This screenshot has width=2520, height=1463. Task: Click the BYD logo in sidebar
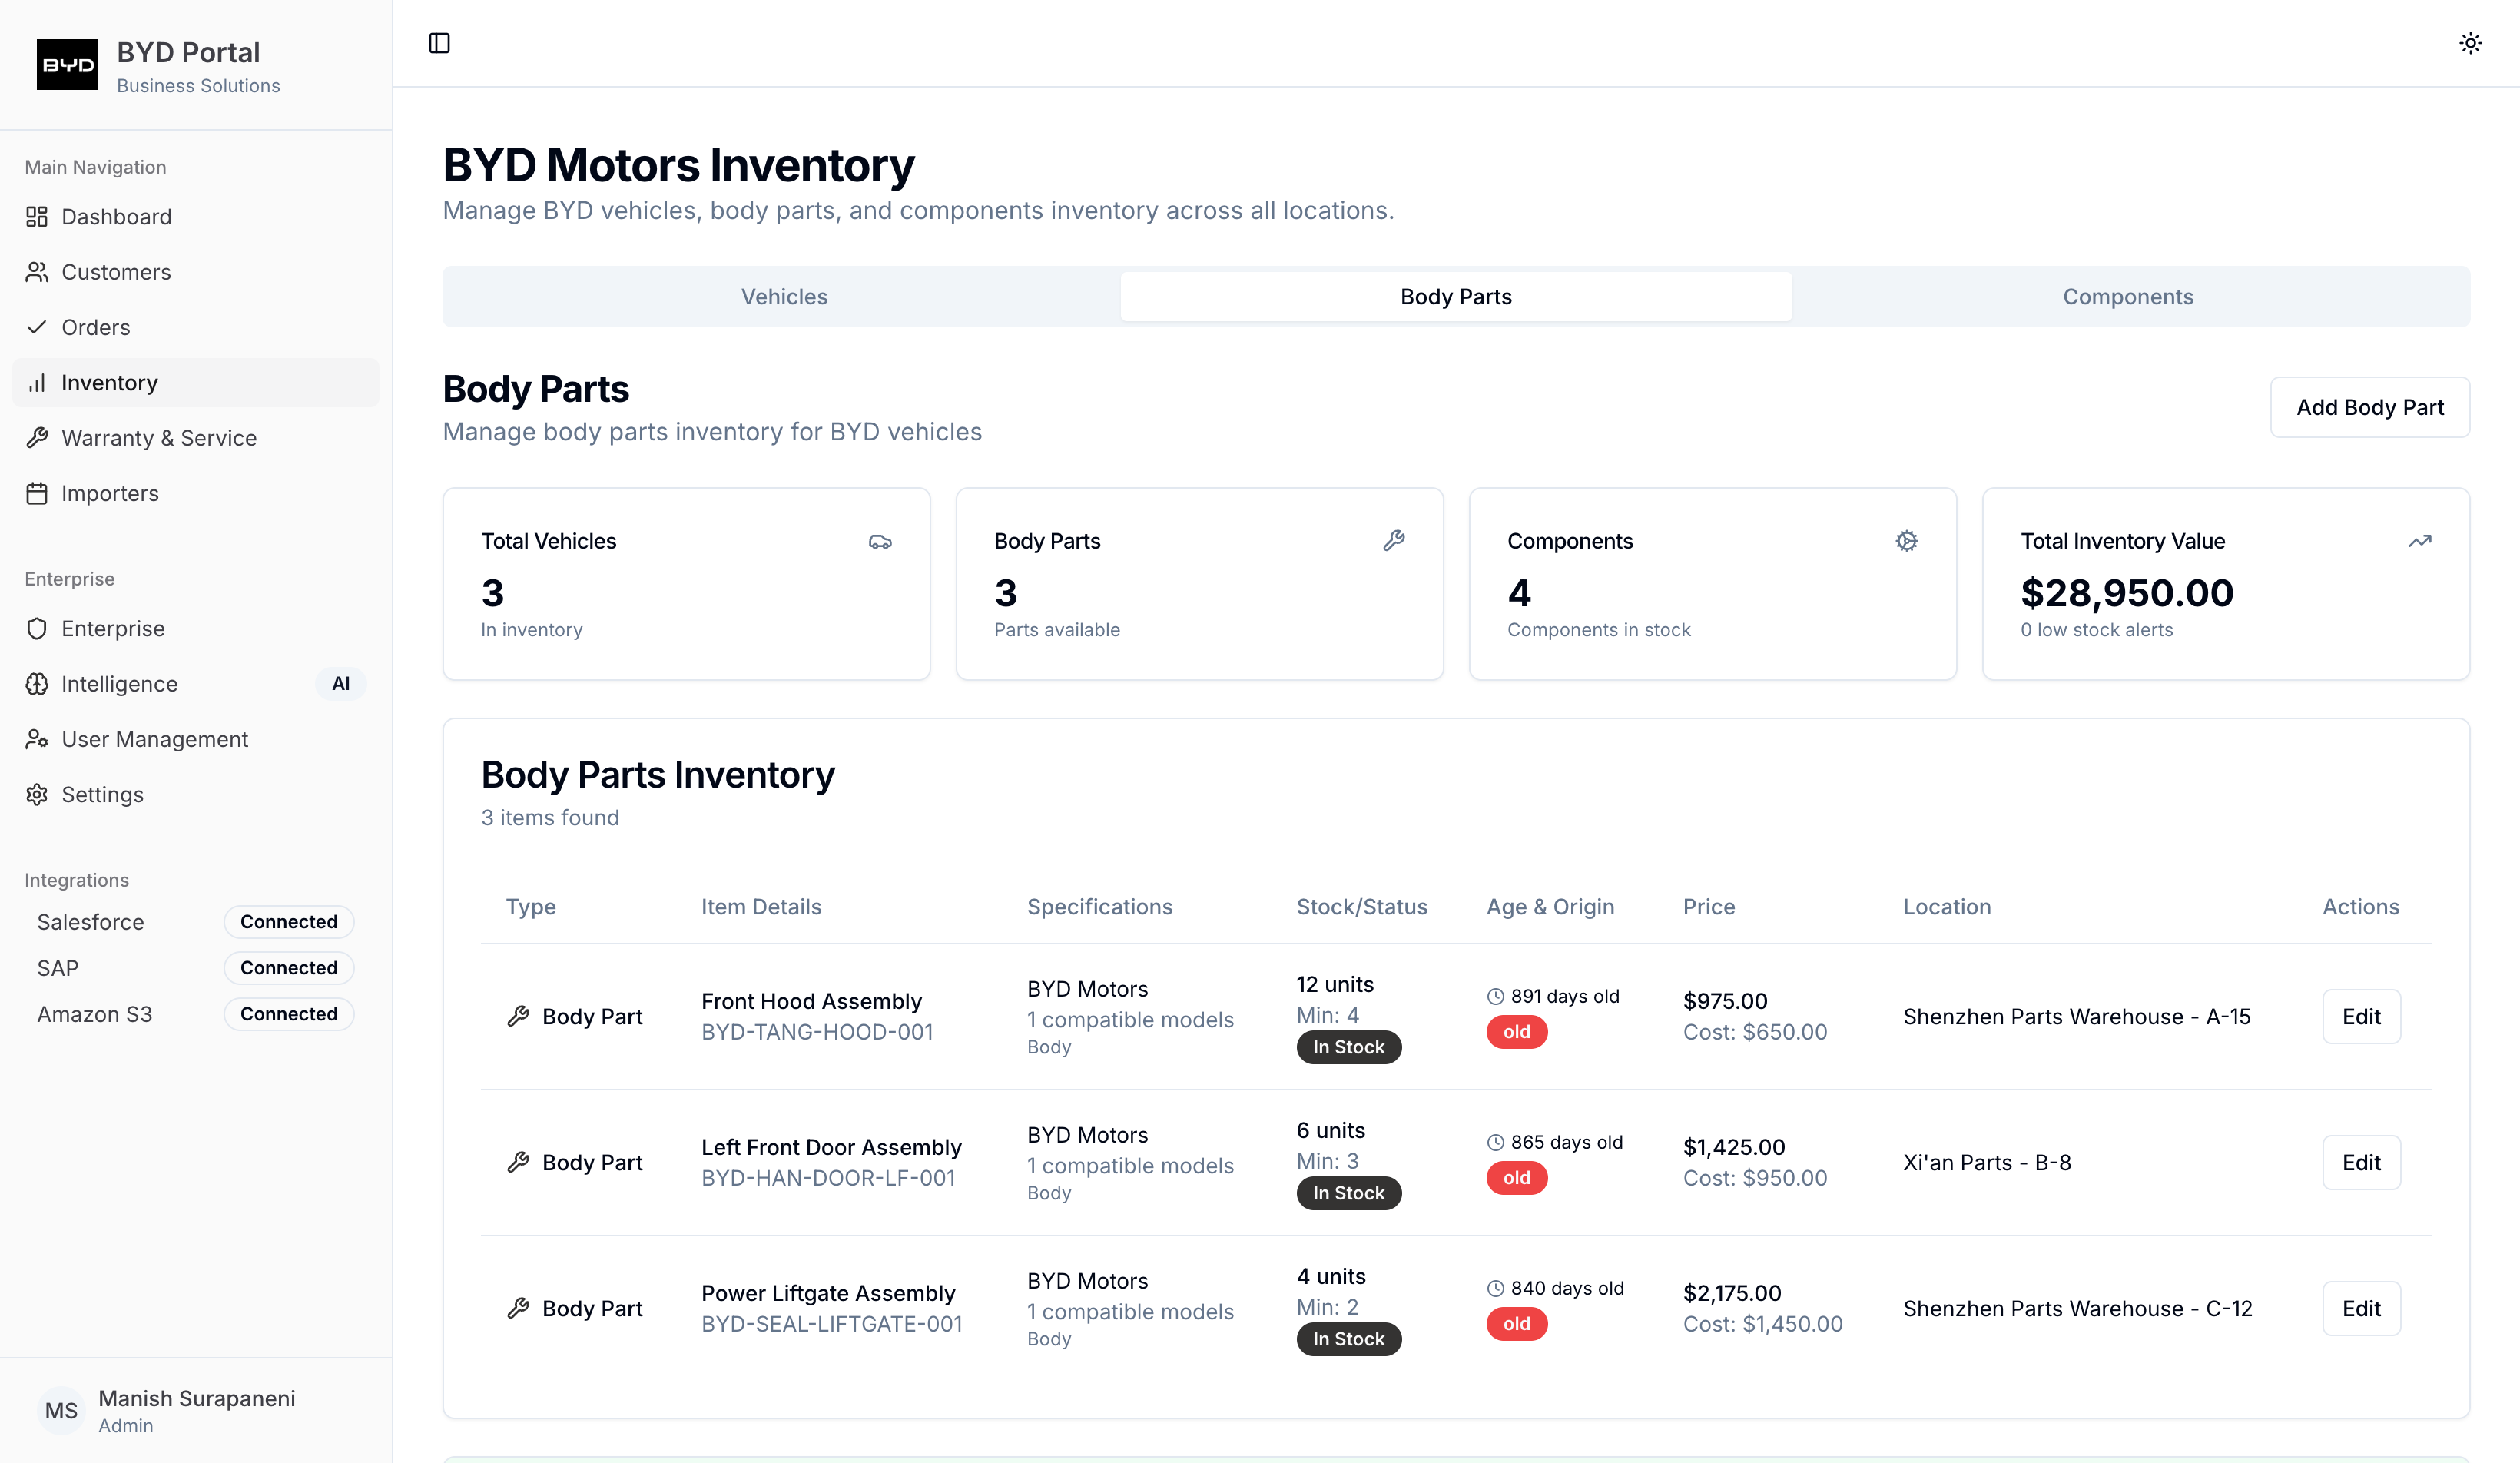67,65
